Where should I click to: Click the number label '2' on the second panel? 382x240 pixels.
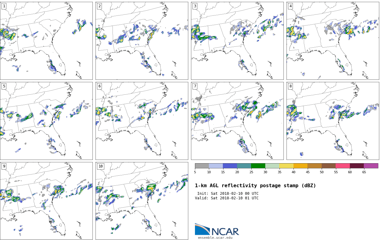tap(99, 6)
